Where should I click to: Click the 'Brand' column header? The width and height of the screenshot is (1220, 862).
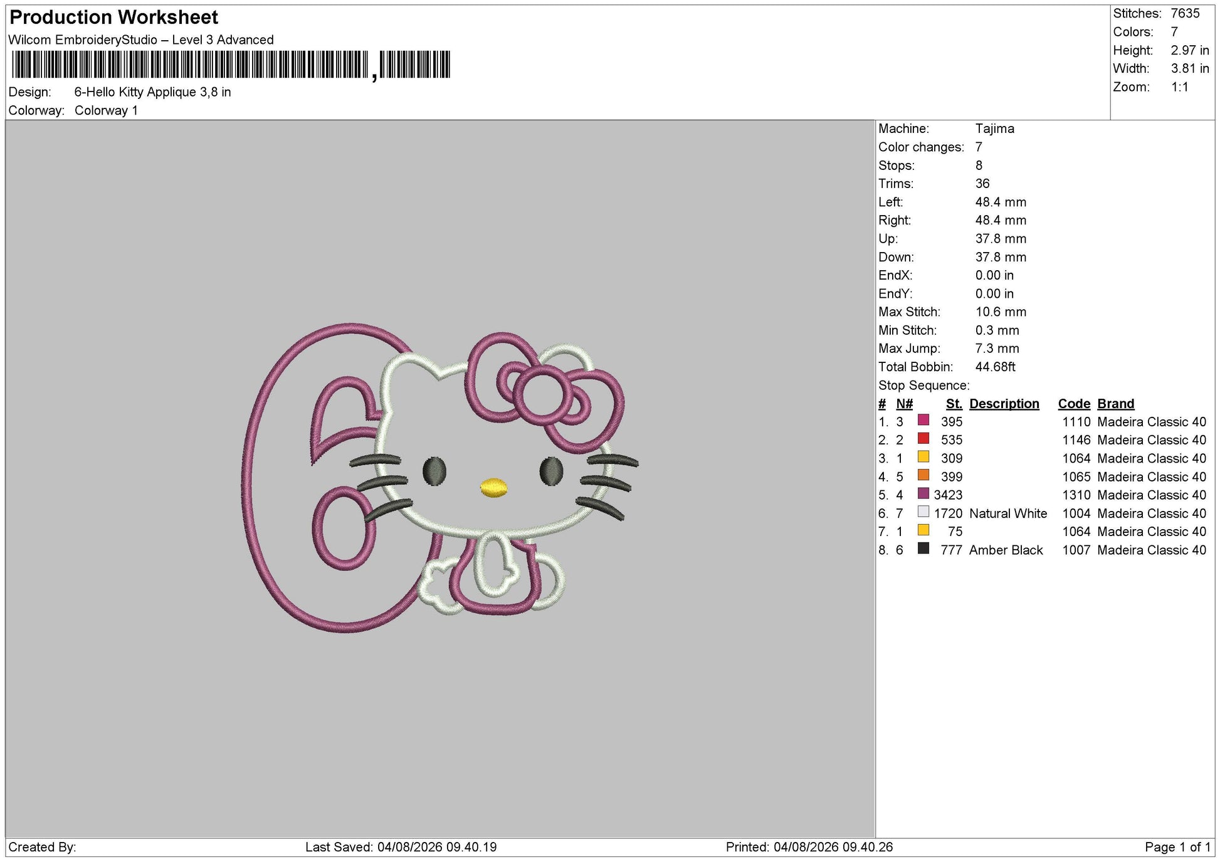click(1115, 404)
